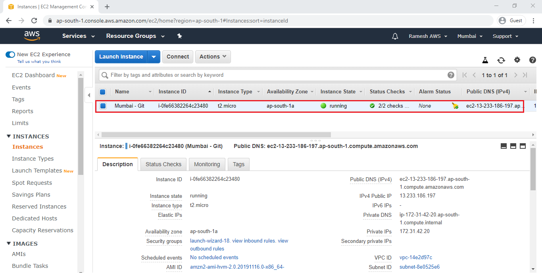Click the Connect button
The width and height of the screenshot is (542, 273).
pos(177,57)
